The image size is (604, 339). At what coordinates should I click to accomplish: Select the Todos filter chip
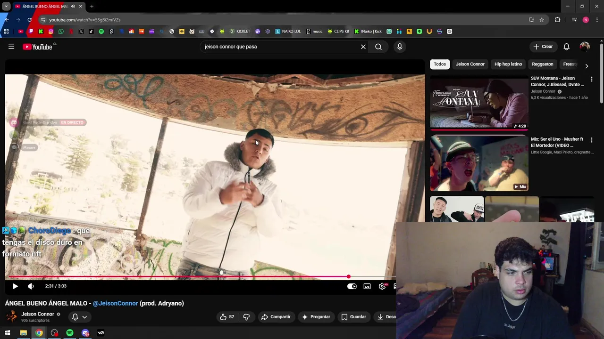(440, 64)
